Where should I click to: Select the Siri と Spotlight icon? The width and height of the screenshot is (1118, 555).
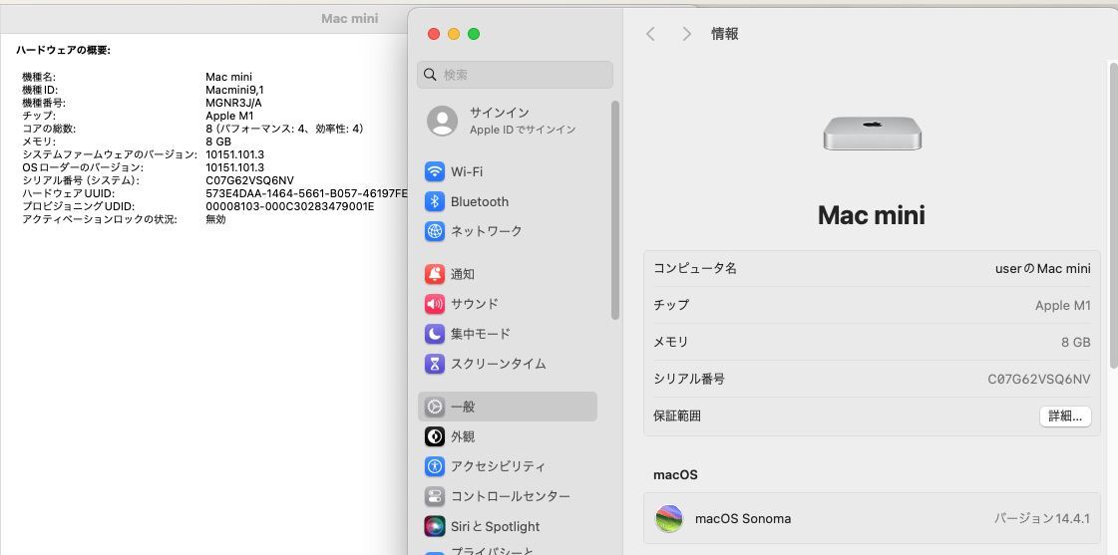point(434,526)
